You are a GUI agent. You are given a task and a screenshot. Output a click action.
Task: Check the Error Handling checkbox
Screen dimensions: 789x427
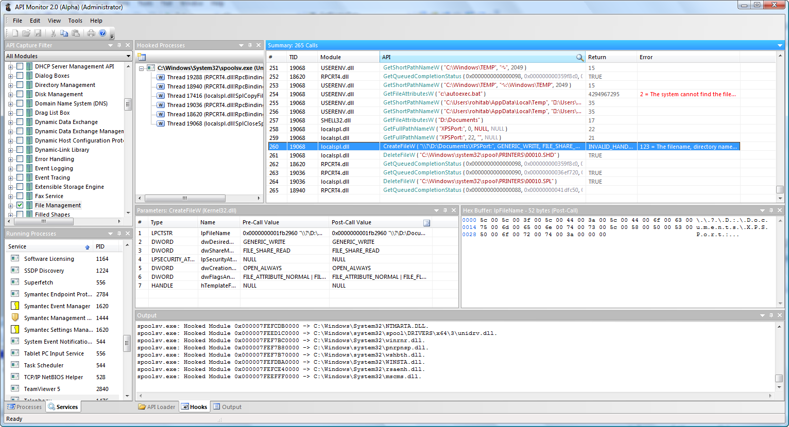pyautogui.click(x=20, y=159)
